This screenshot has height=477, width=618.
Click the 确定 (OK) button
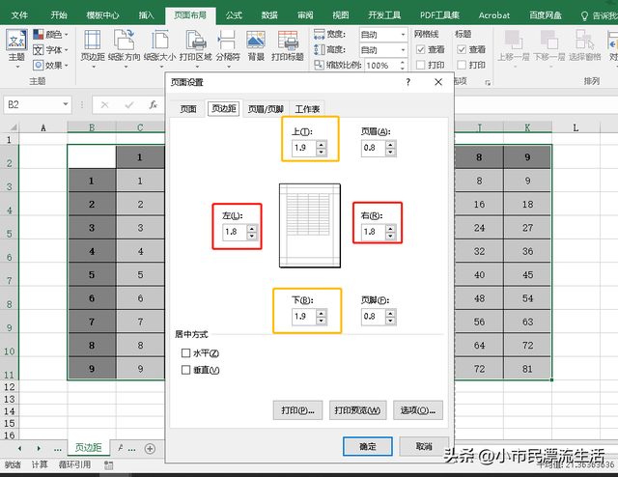[368, 446]
